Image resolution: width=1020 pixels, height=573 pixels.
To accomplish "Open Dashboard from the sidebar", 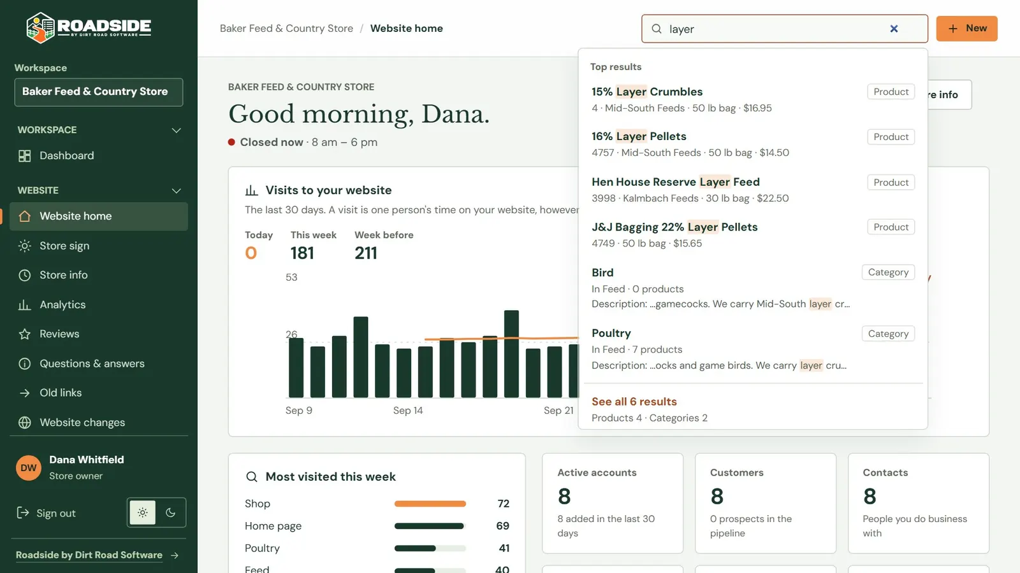I will [x=99, y=156].
